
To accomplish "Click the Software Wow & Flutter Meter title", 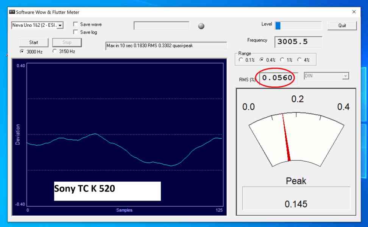I will (x=47, y=12).
